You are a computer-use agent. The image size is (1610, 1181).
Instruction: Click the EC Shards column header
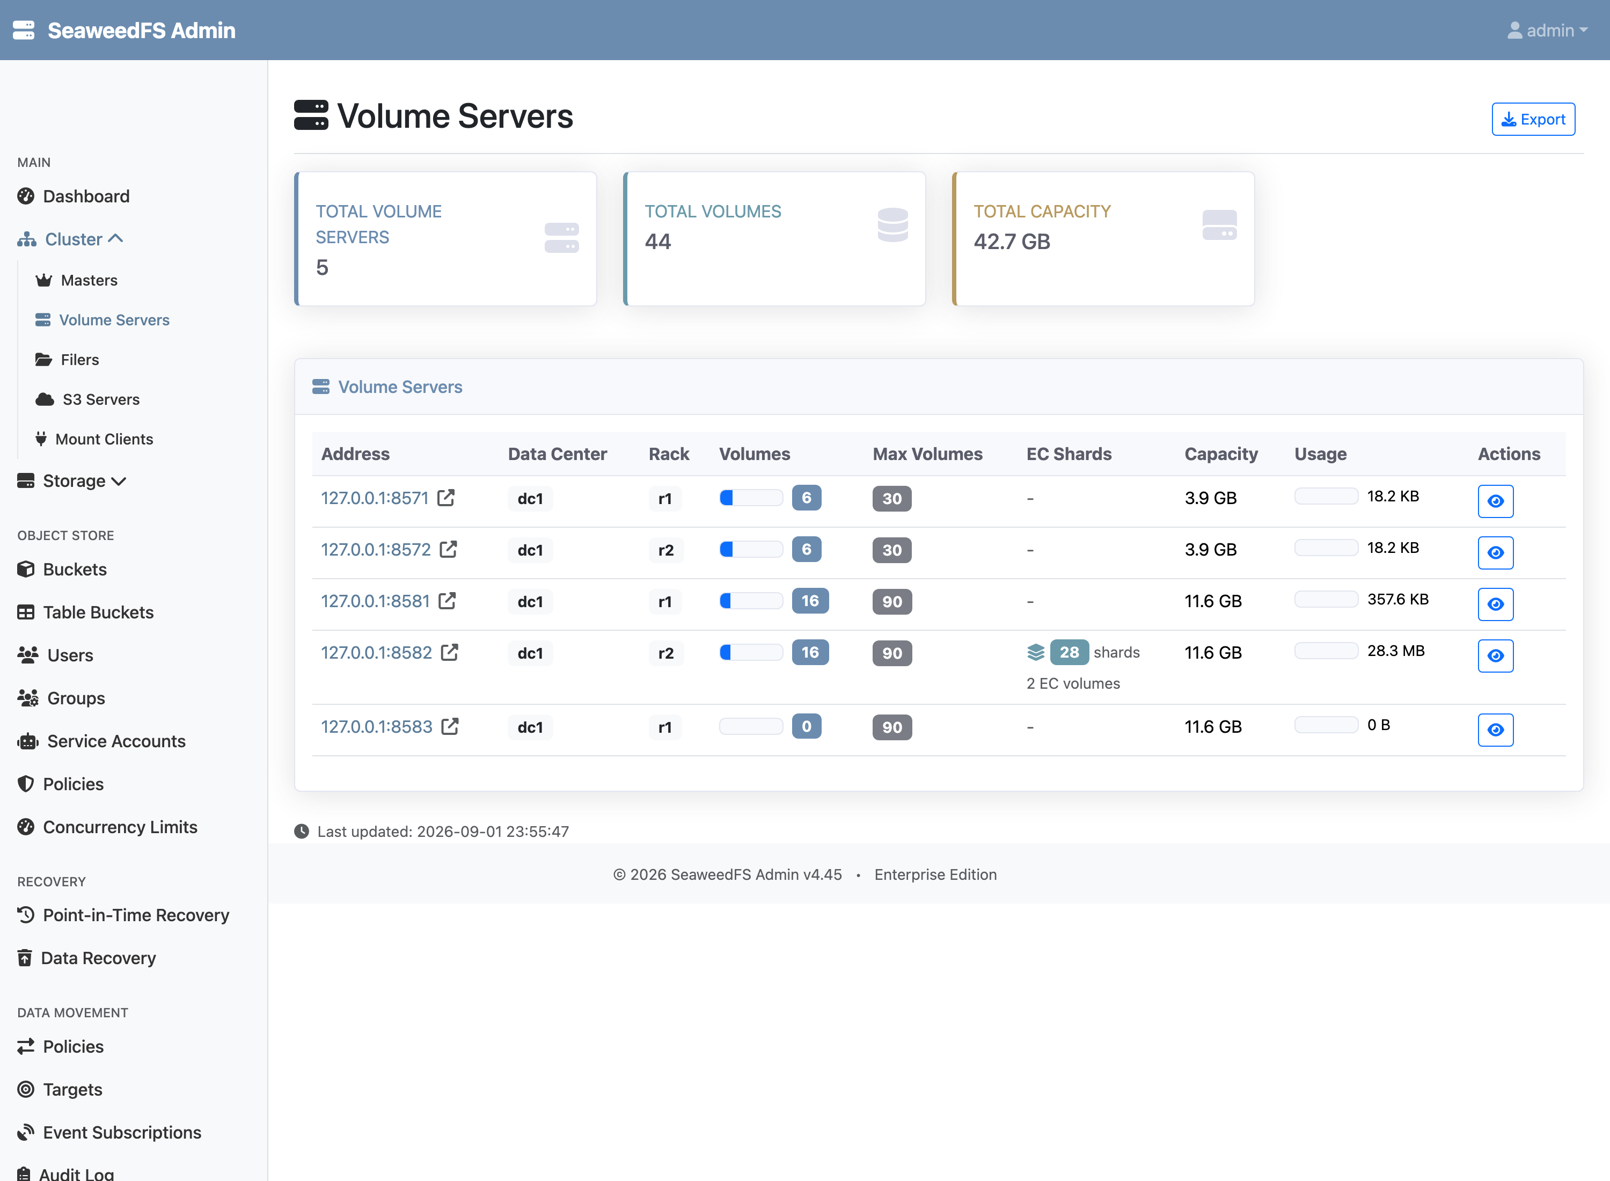pos(1069,454)
